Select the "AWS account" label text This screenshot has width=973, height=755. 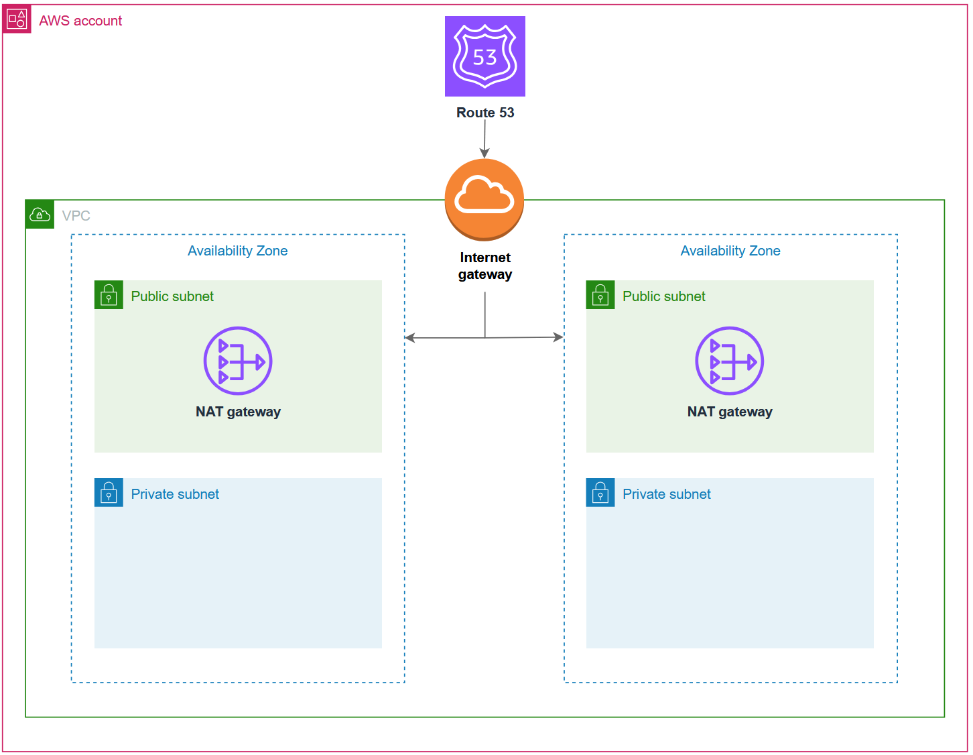(x=80, y=21)
